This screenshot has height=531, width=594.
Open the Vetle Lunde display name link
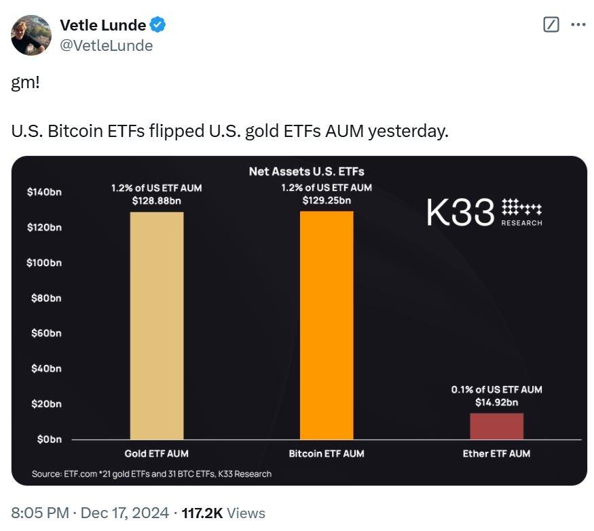click(x=103, y=25)
